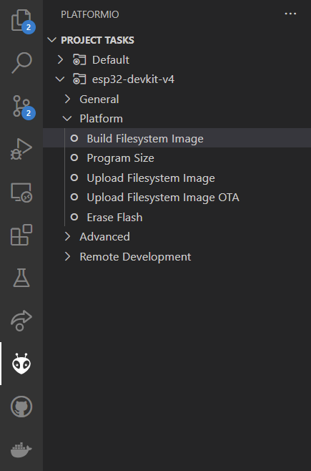This screenshot has height=471, width=311.
Task: Click the esp32-devkit-v4 environment folder icon
Action: [x=79, y=79]
